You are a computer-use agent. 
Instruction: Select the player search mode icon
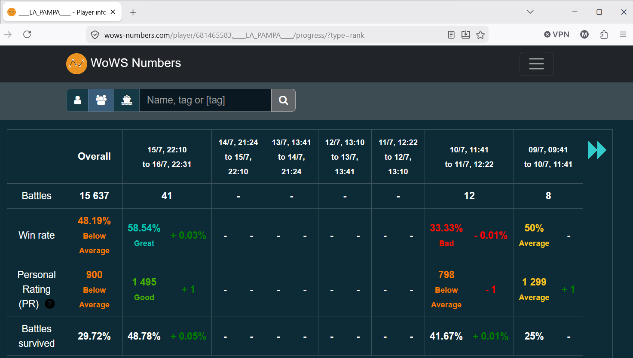coord(77,100)
